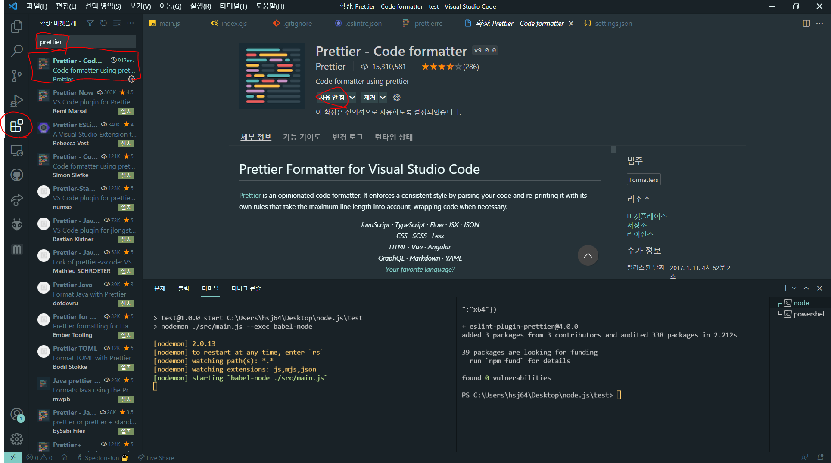Open the 런타임 상태 tab
The height and width of the screenshot is (463, 831).
[x=394, y=137]
